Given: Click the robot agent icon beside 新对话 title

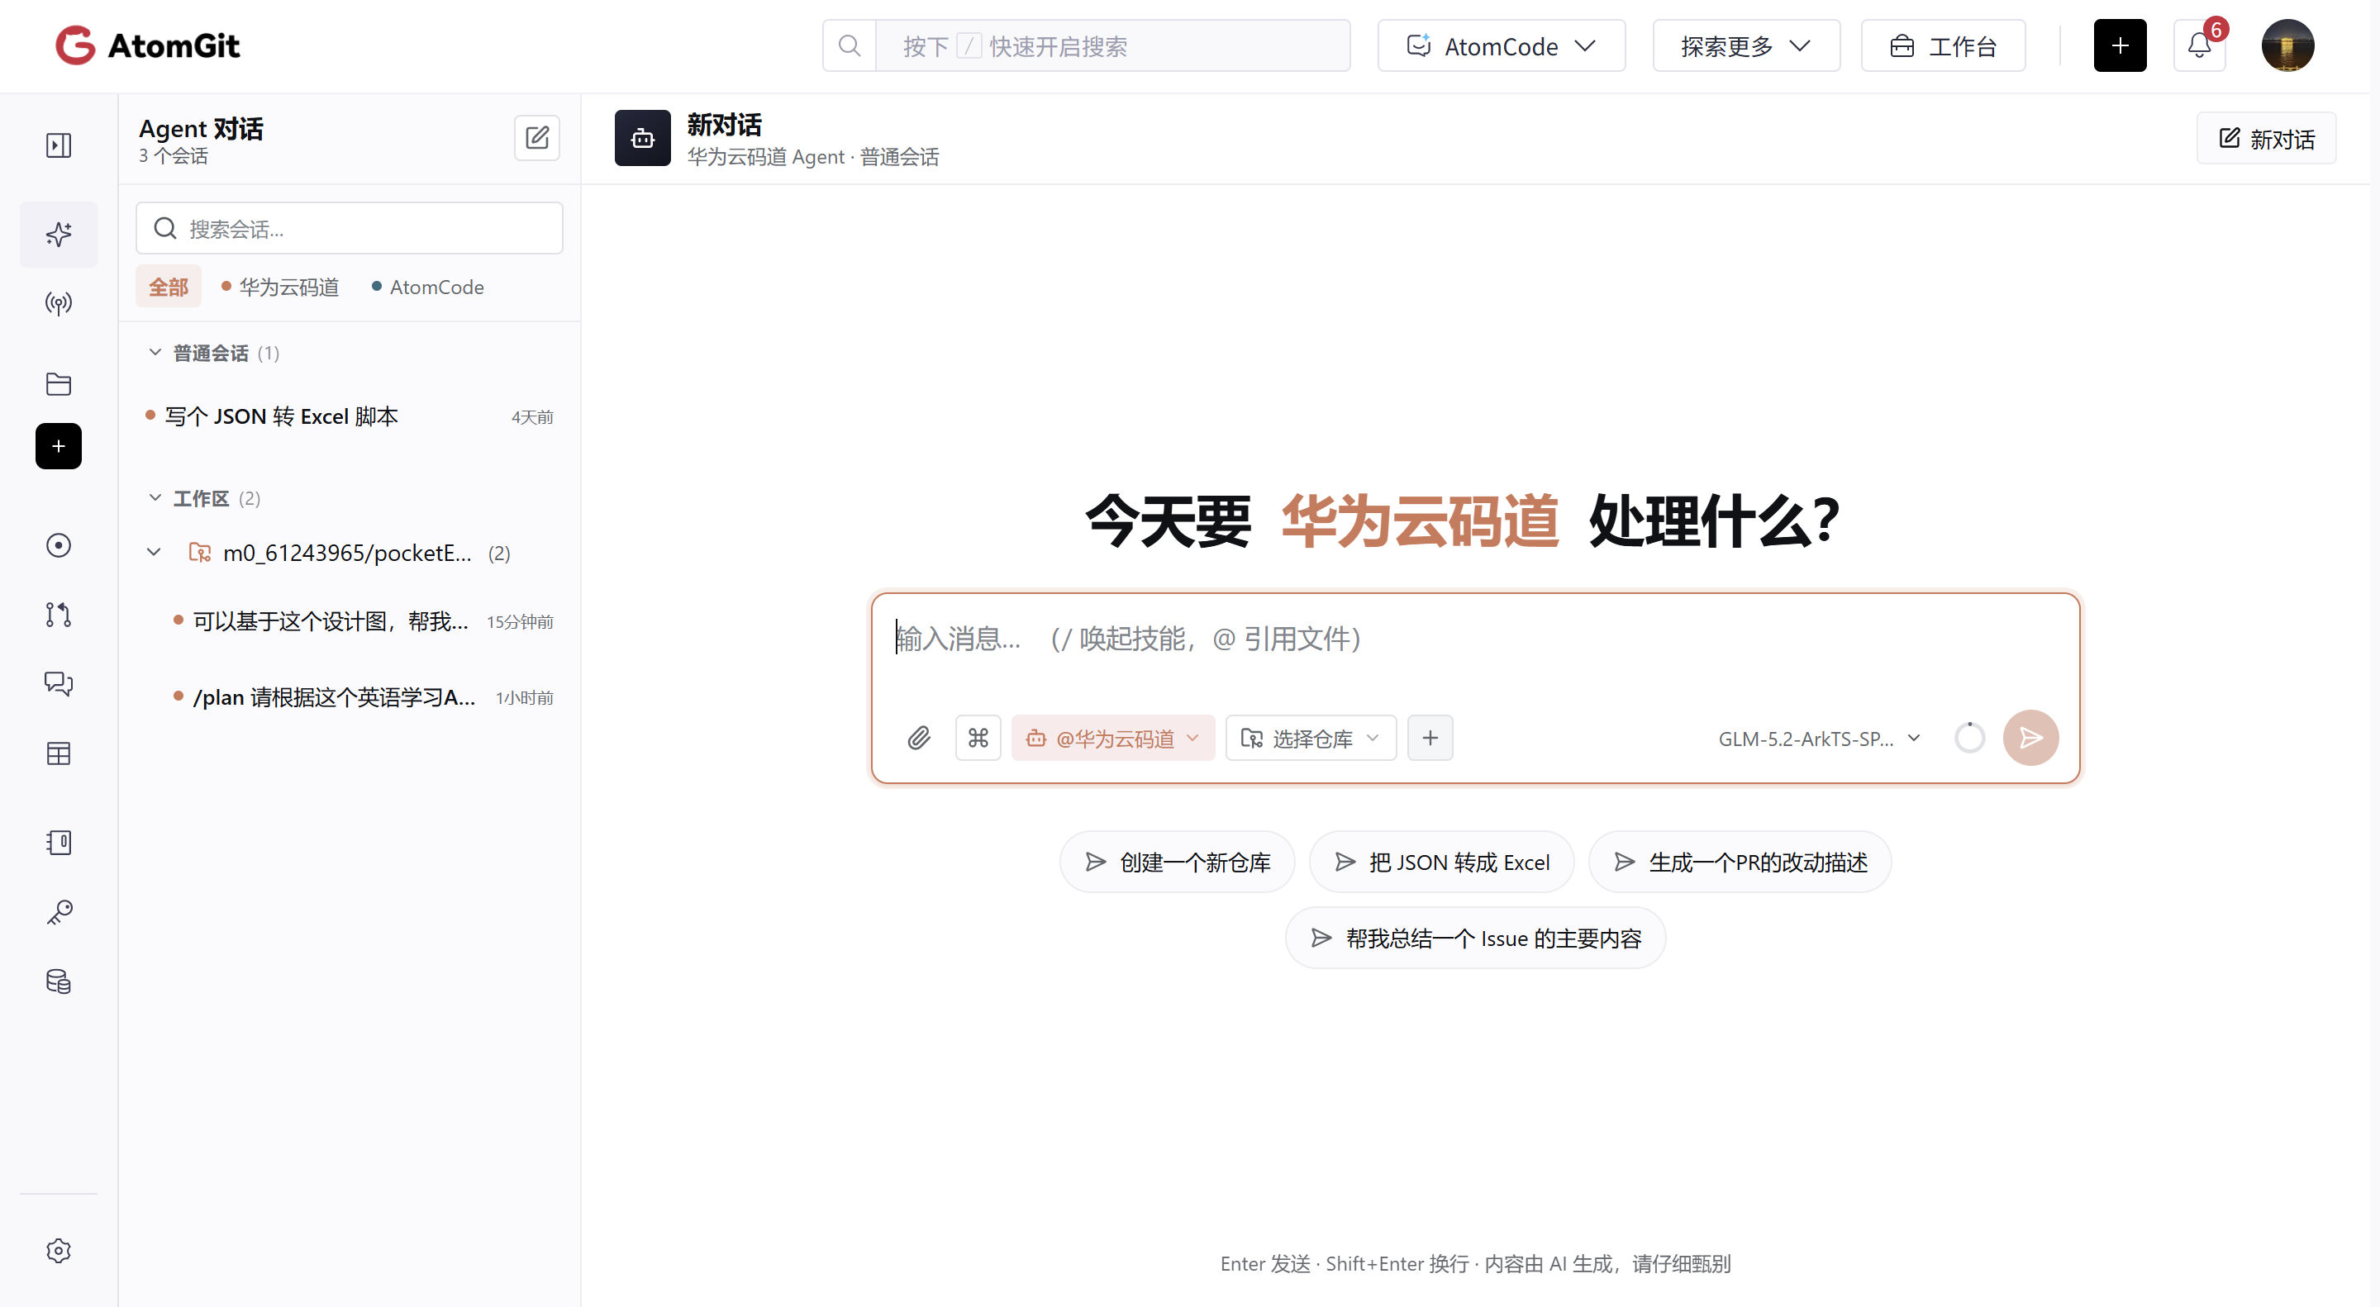Looking at the screenshot, I should coord(642,139).
